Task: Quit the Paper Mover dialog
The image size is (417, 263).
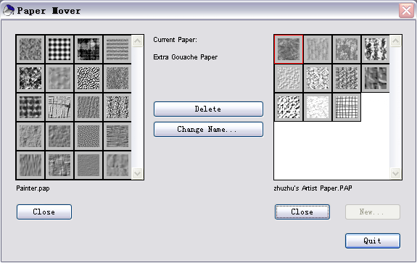Action: pos(373,241)
